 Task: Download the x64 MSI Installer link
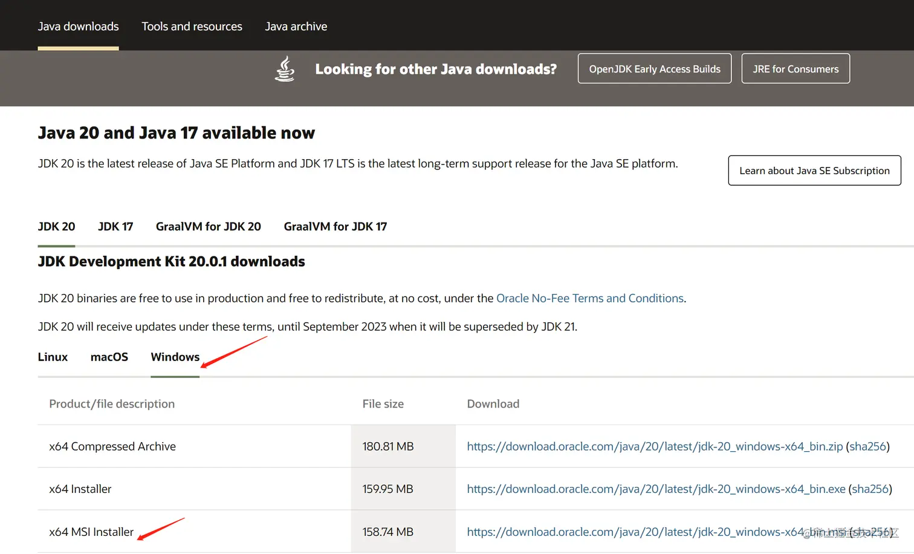pyautogui.click(x=656, y=532)
